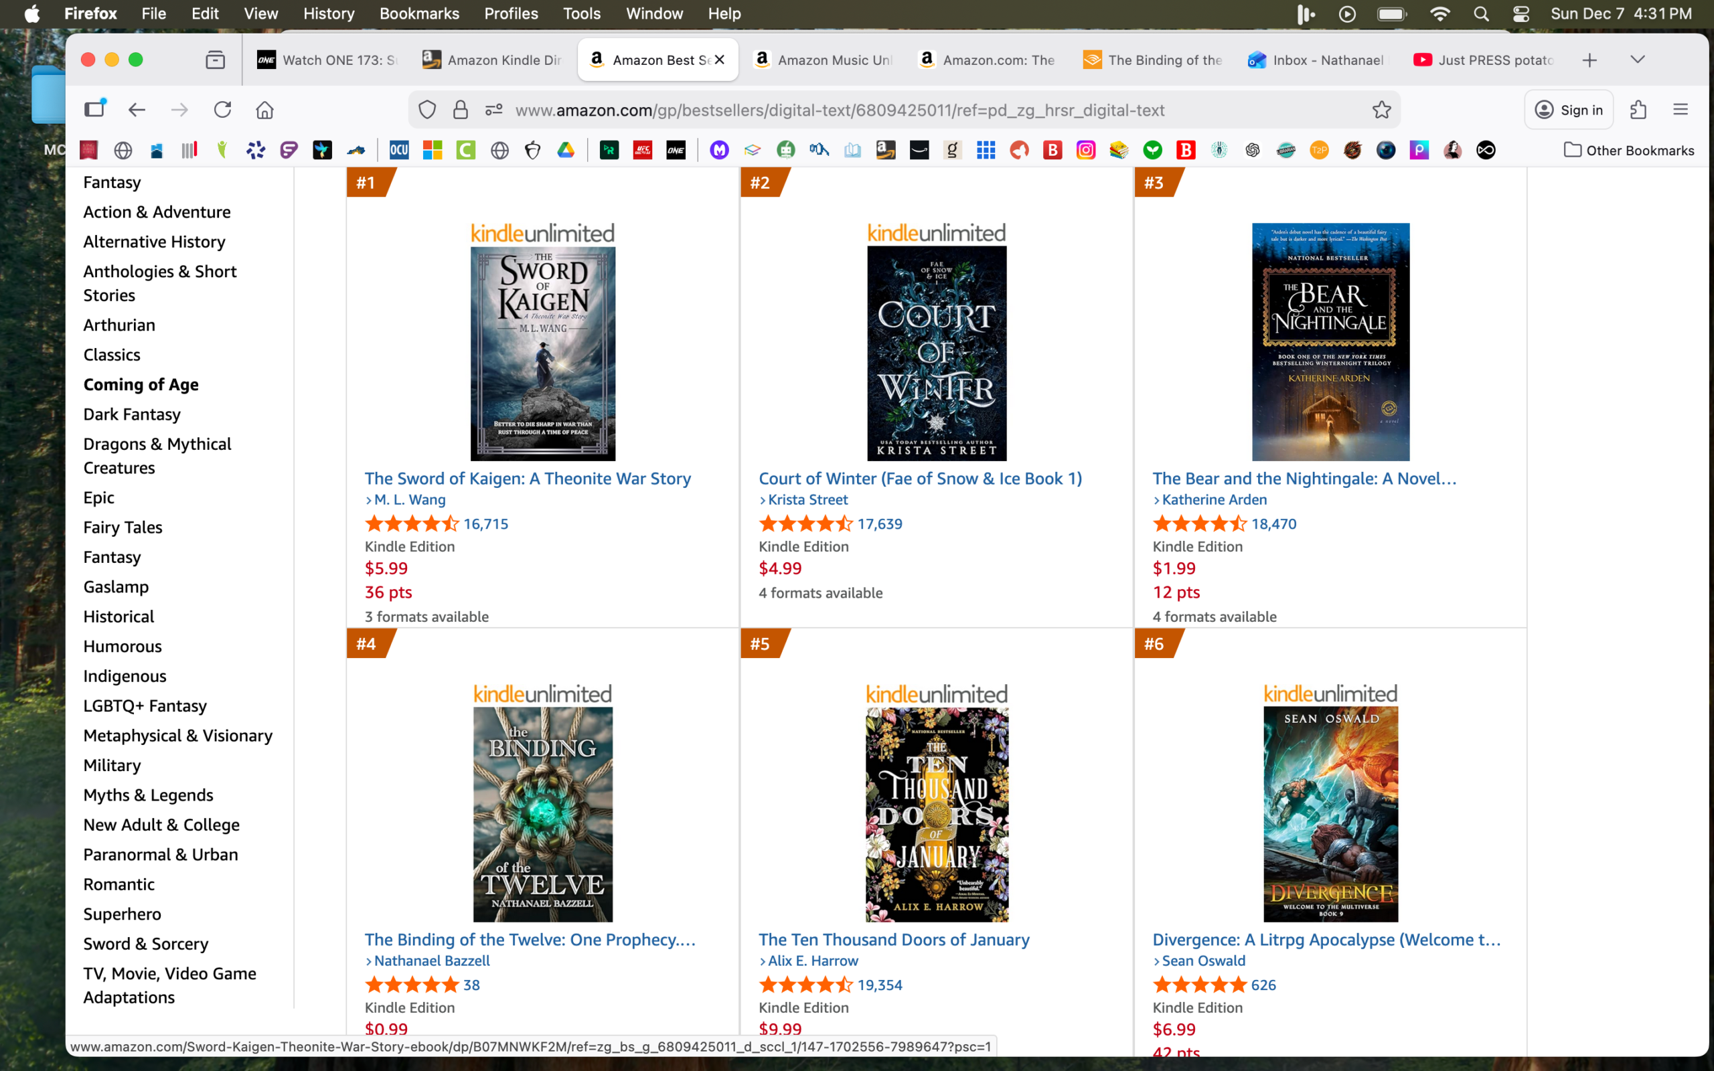Click The Bear and the Nightingale cover
The width and height of the screenshot is (1714, 1071).
coord(1330,341)
